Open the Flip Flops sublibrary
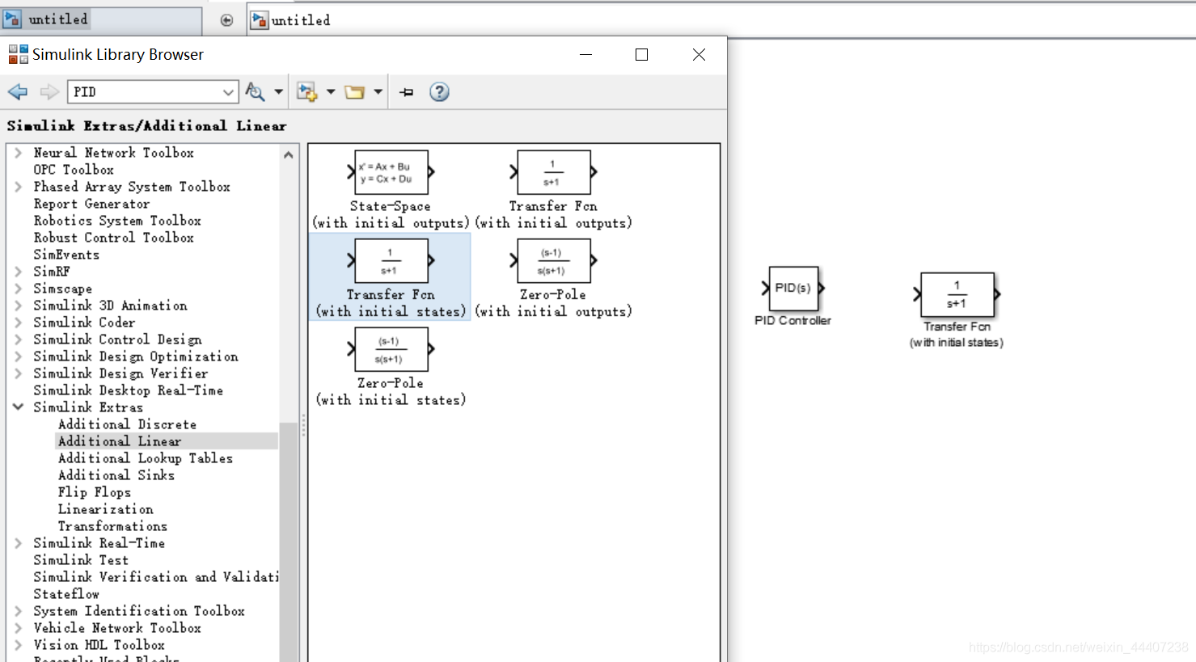This screenshot has height=662, width=1196. pos(94,492)
